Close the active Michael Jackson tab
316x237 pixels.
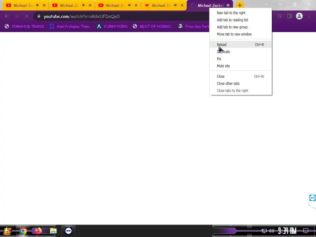[228, 6]
